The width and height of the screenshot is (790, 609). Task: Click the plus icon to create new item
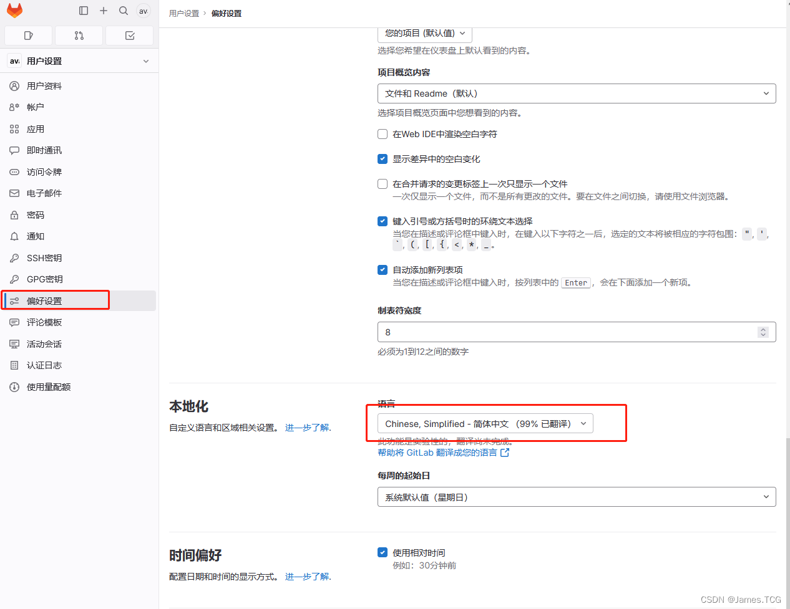[104, 11]
